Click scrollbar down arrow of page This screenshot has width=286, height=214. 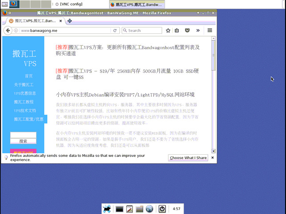point(213,151)
